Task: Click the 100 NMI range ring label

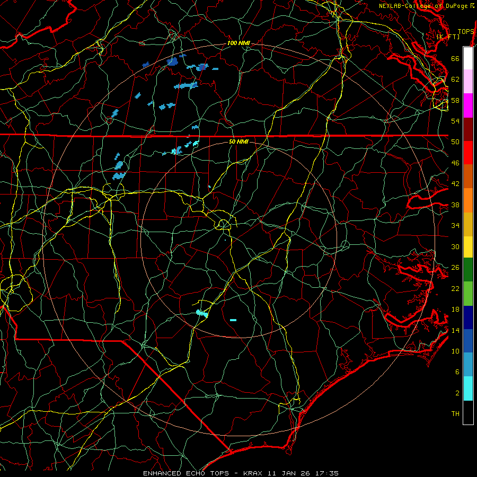Action: 238,43
